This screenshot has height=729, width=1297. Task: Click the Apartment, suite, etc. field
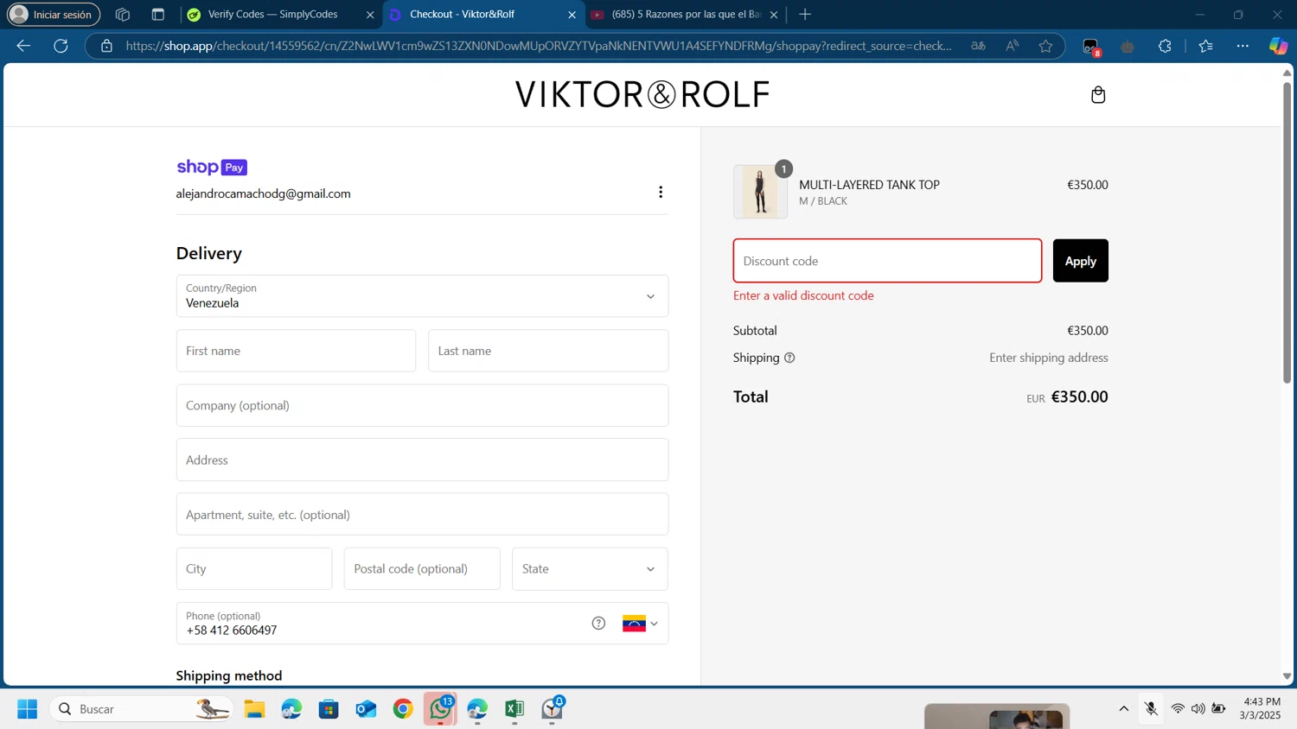coord(422,514)
